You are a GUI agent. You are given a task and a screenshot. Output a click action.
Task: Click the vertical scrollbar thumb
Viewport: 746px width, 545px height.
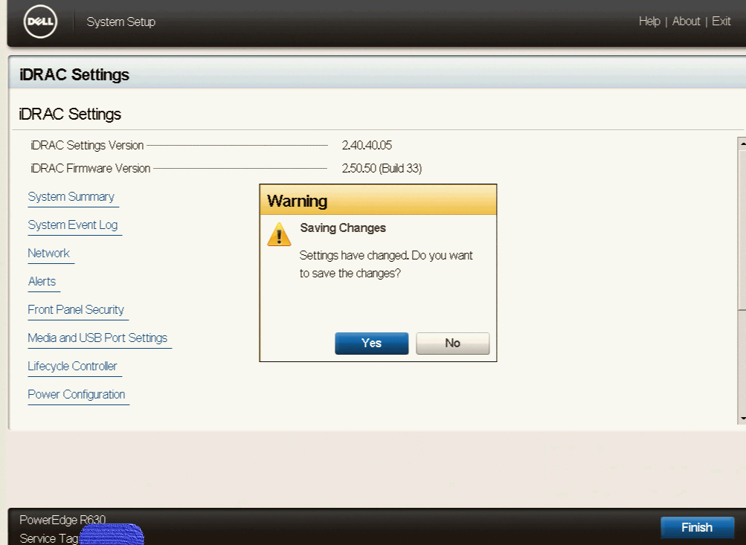(742, 227)
